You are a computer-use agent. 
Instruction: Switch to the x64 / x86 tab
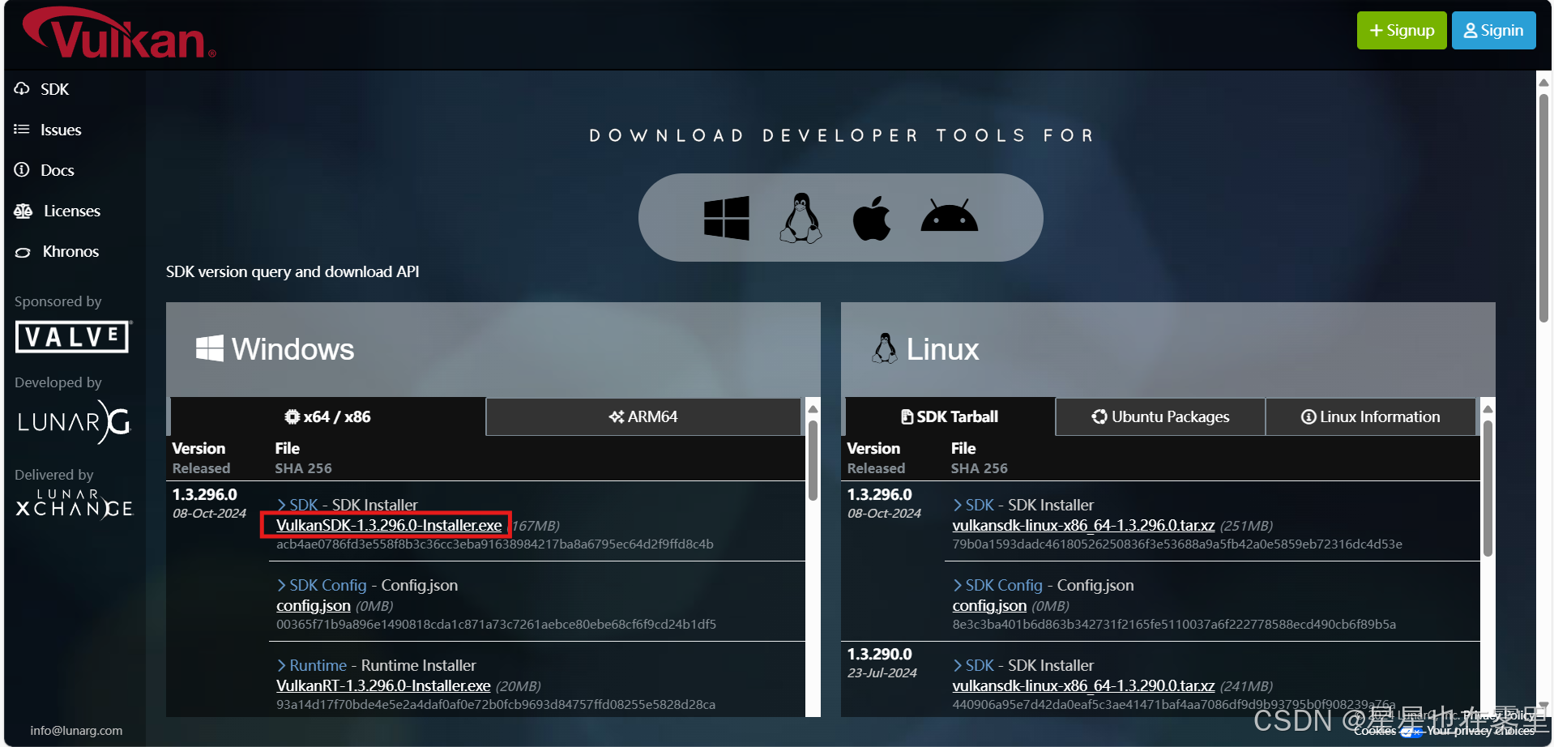tap(327, 416)
